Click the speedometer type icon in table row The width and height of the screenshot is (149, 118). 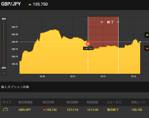[6, 110]
